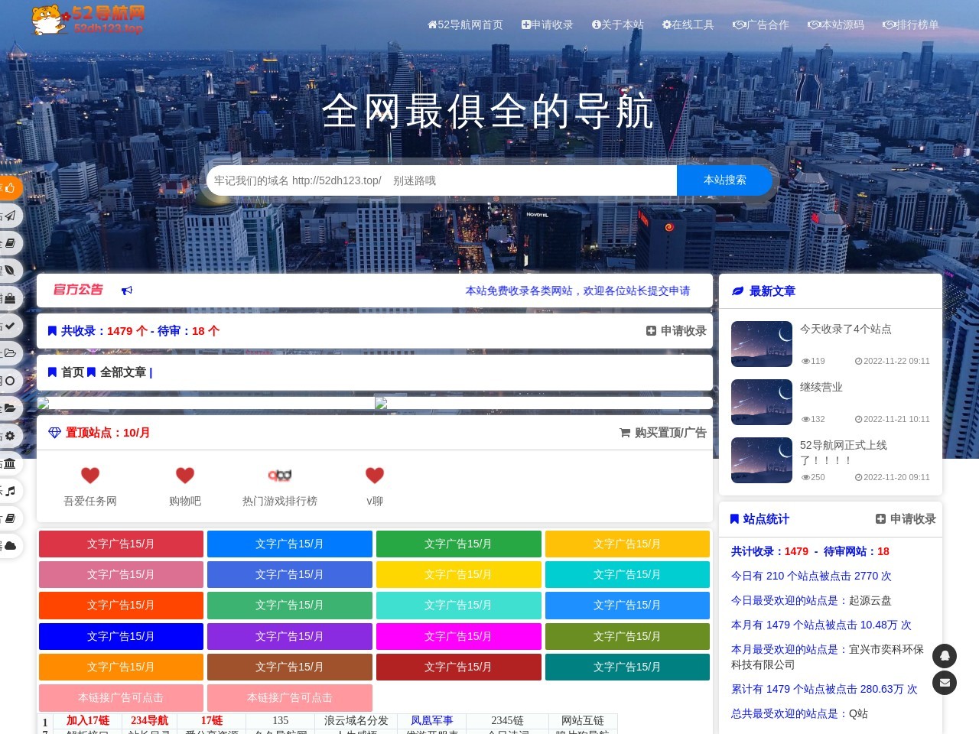Viewport: 979px width, 734px height.
Task: Click the music note sidebar icon
Action: pyautogui.click(x=10, y=491)
